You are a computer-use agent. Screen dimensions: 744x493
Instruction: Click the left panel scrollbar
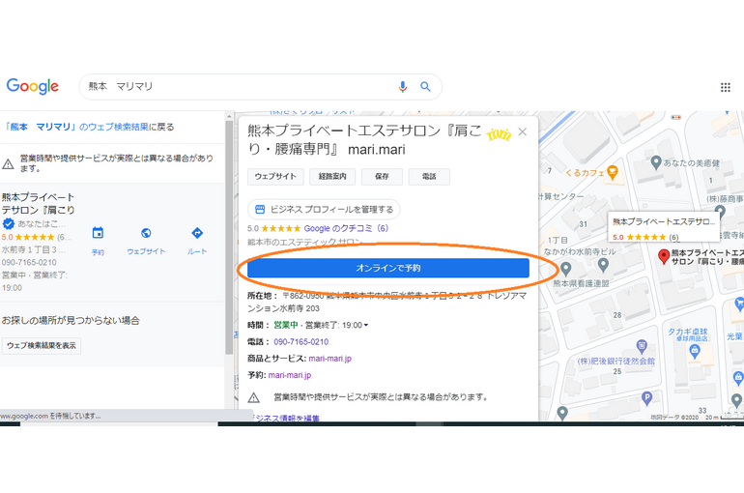(x=229, y=237)
